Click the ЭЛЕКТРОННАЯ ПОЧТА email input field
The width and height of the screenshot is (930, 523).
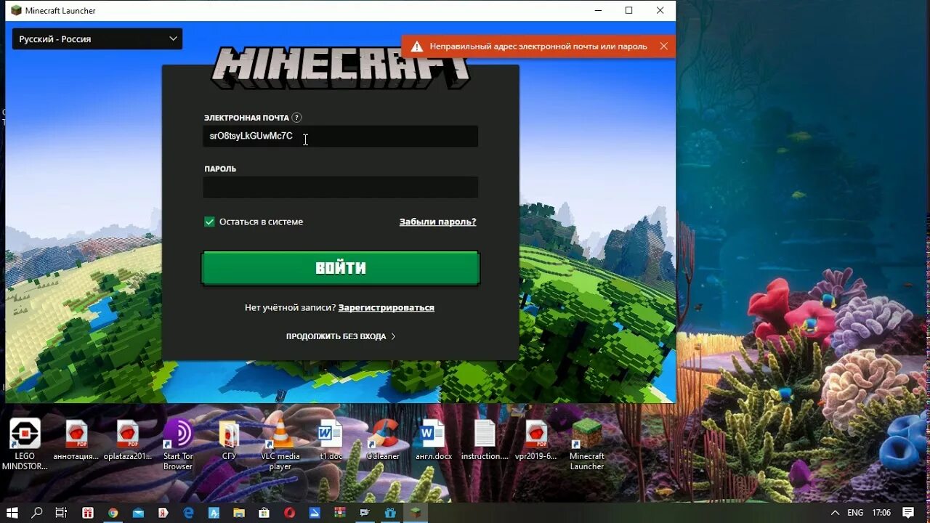coord(340,136)
